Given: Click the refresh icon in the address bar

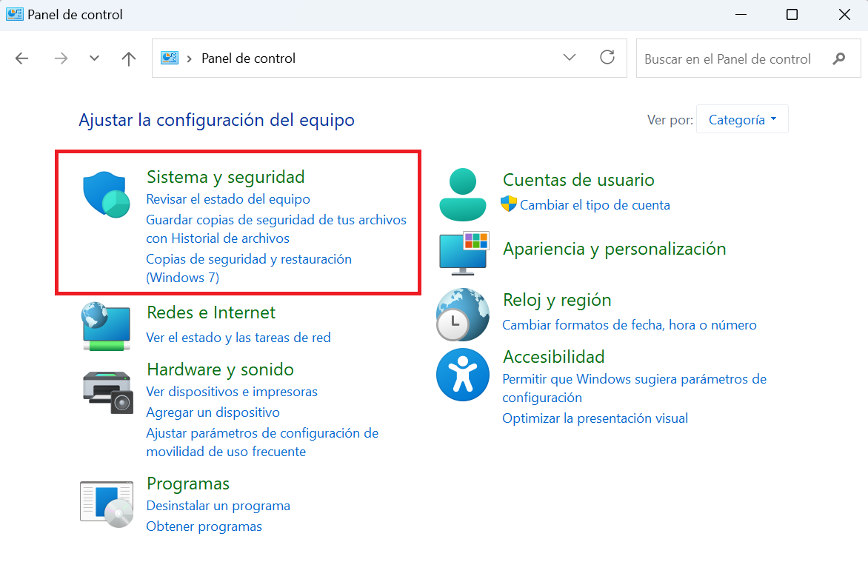Looking at the screenshot, I should [x=607, y=58].
